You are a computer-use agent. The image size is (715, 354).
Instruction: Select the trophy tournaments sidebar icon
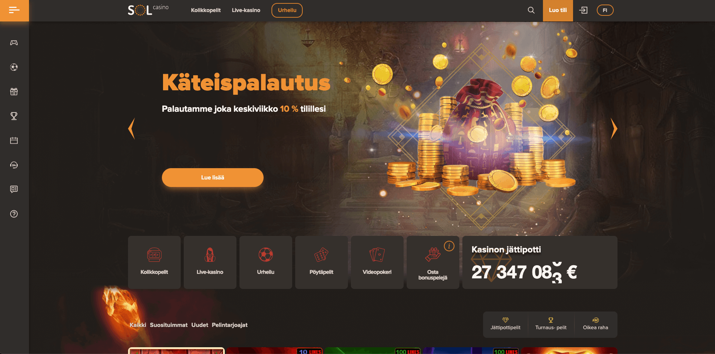coord(14,116)
